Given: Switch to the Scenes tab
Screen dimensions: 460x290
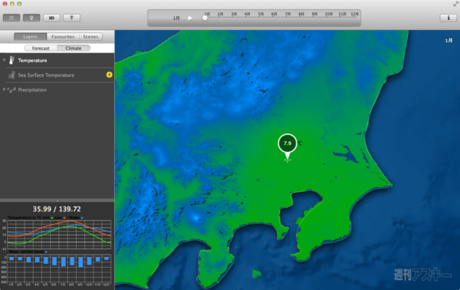Looking at the screenshot, I should point(90,37).
